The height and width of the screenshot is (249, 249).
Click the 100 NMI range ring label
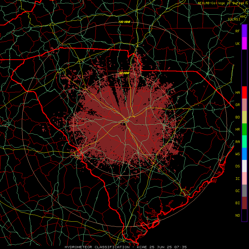(124, 22)
